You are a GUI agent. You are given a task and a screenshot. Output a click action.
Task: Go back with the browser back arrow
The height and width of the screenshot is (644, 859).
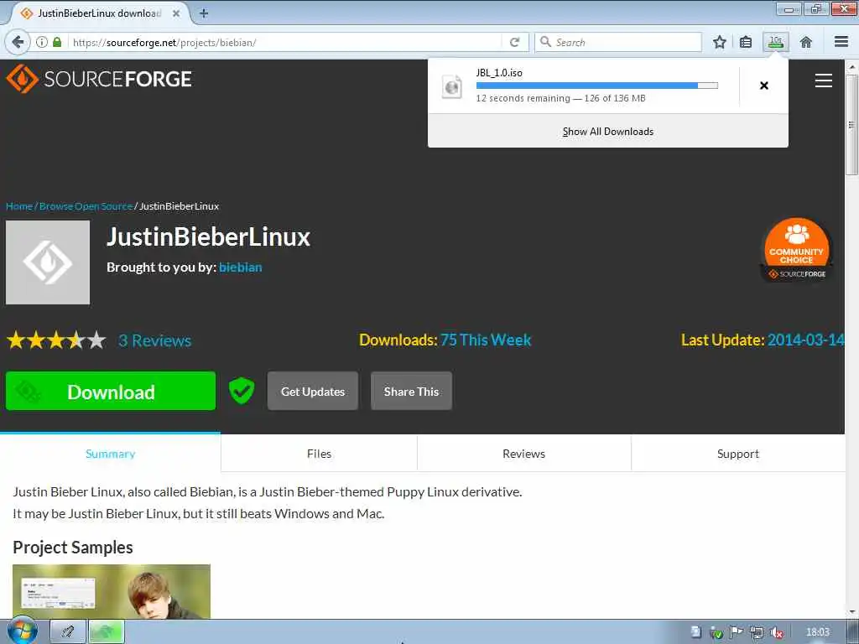18,42
